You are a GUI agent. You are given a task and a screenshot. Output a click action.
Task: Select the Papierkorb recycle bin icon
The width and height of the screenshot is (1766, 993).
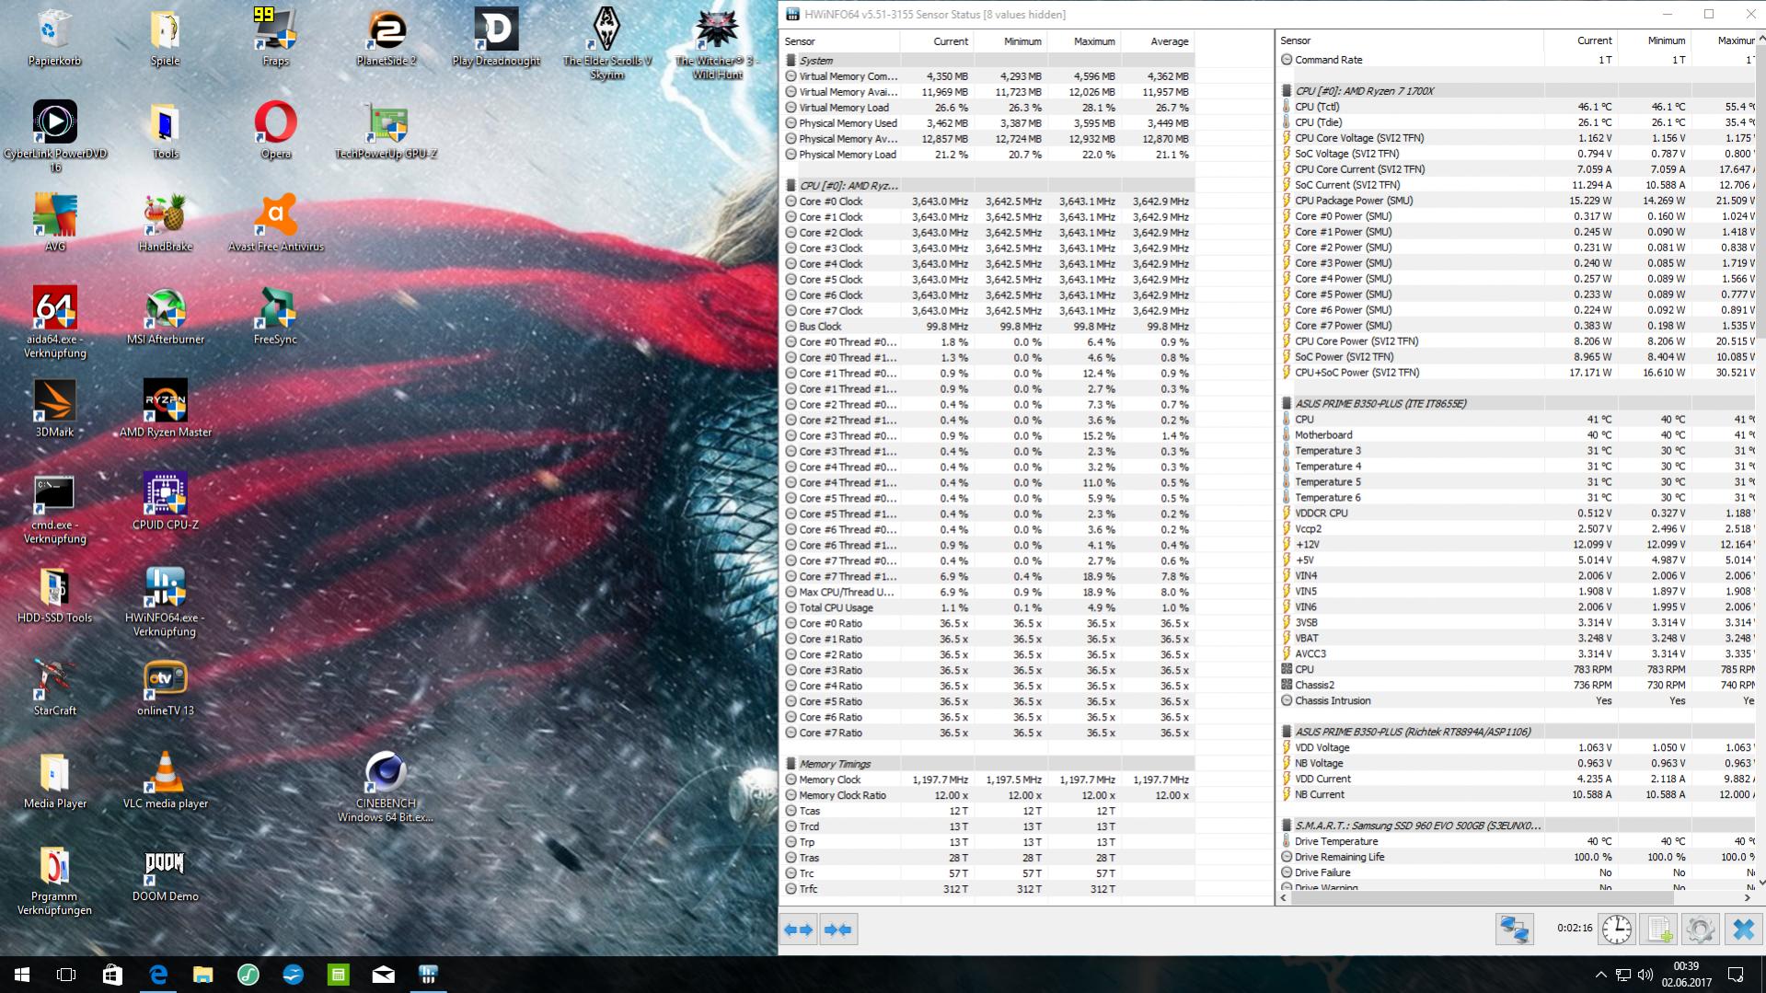(x=54, y=37)
